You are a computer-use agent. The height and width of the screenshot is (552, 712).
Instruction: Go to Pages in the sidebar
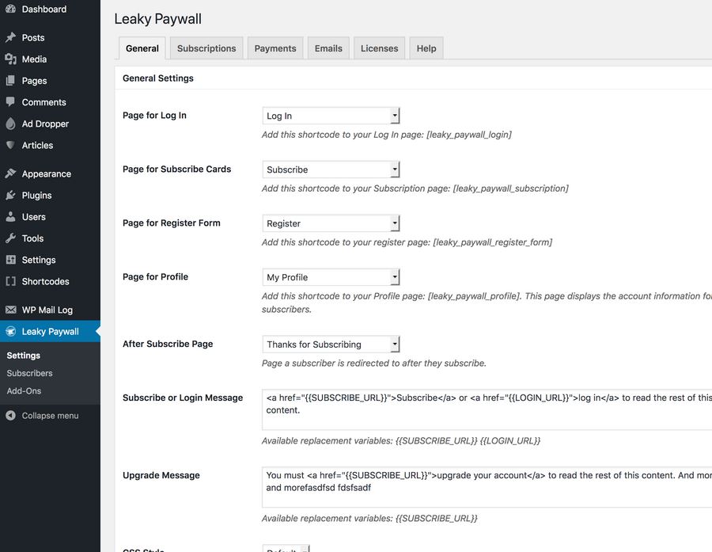(50, 81)
